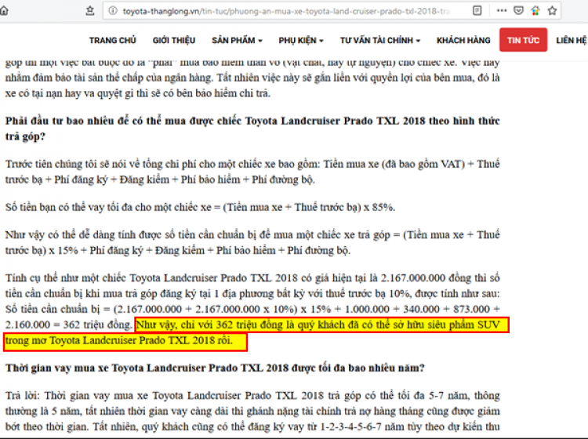Click the colorful extension icon in address bar
This screenshot has width=588, height=439.
point(535,11)
